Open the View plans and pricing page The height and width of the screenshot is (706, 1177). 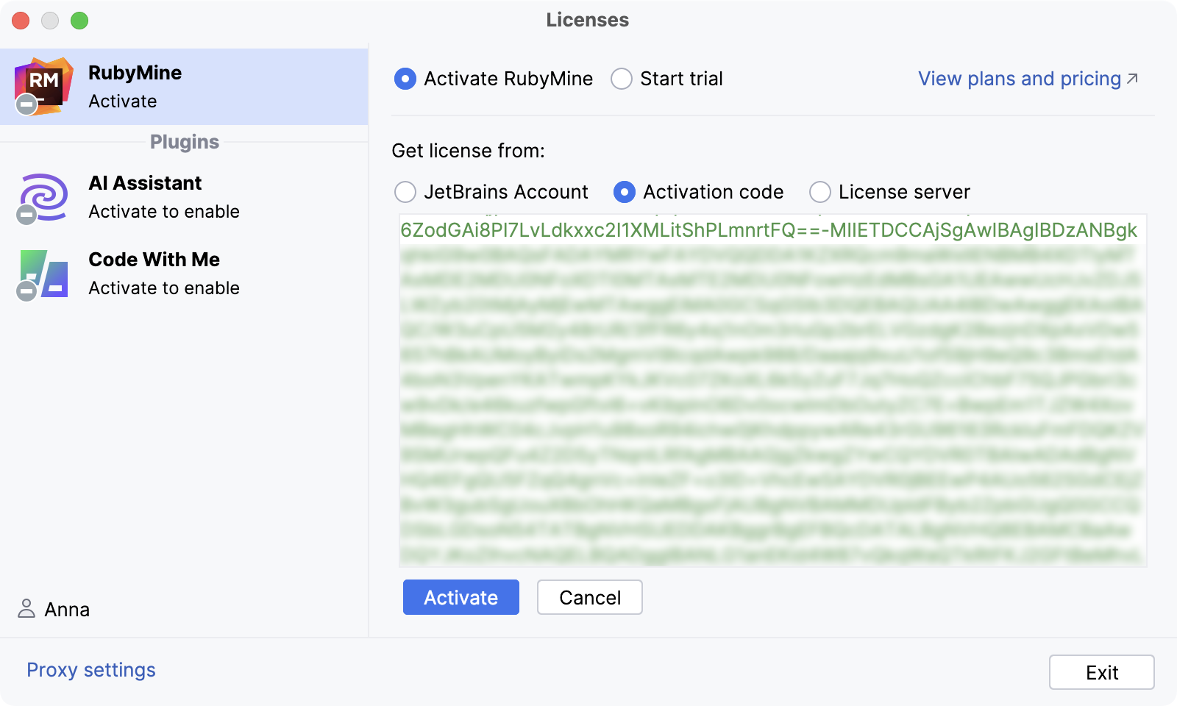pos(1017,79)
